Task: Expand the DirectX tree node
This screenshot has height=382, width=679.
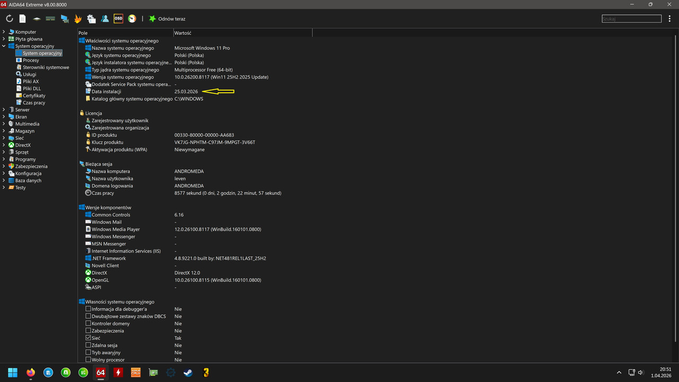Action: click(4, 145)
